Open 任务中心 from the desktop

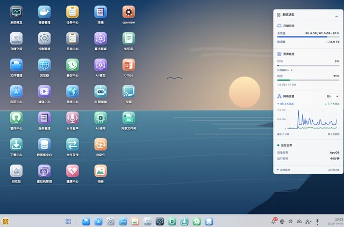coord(73,12)
